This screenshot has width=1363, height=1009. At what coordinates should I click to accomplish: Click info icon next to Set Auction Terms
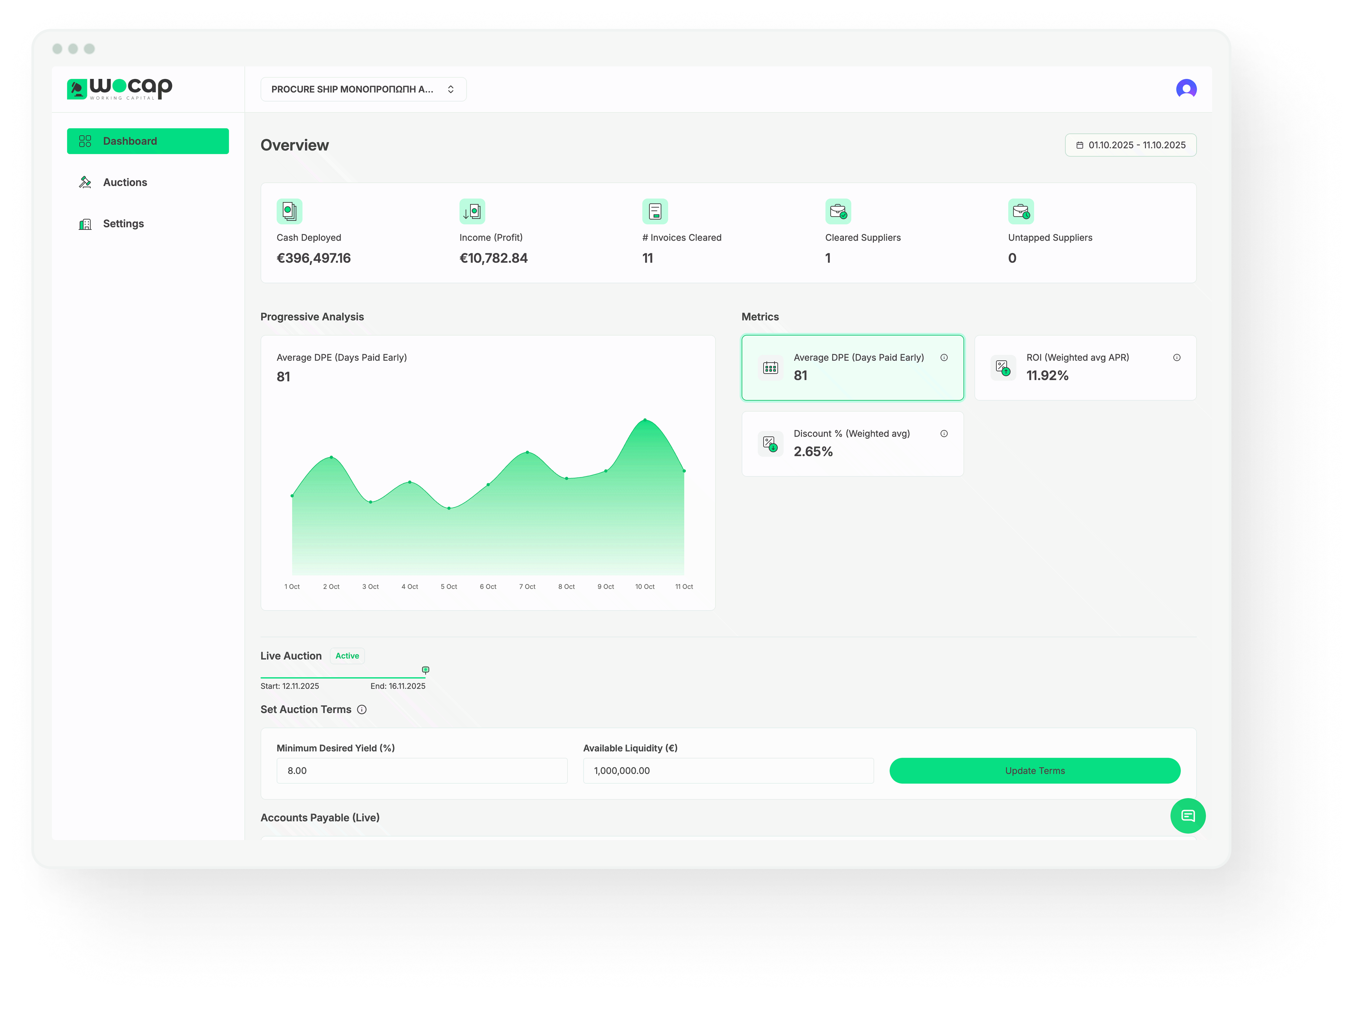tap(362, 709)
